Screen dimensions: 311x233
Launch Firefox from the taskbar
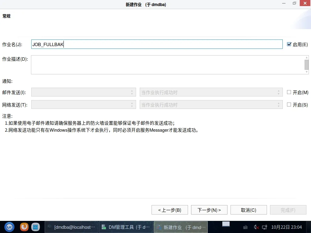(24, 227)
